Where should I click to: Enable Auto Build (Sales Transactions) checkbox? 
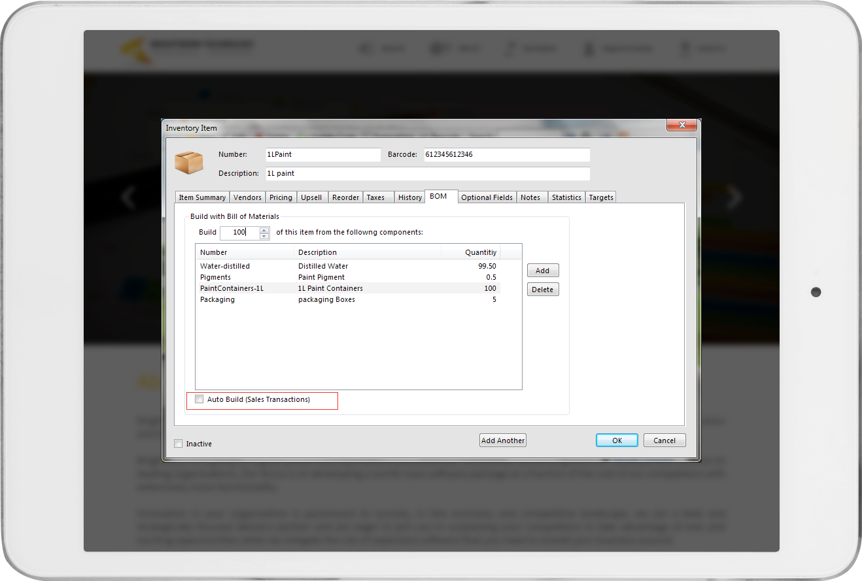pyautogui.click(x=199, y=399)
